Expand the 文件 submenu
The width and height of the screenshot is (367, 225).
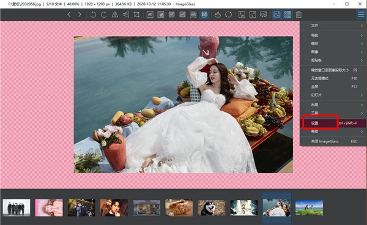[333, 26]
